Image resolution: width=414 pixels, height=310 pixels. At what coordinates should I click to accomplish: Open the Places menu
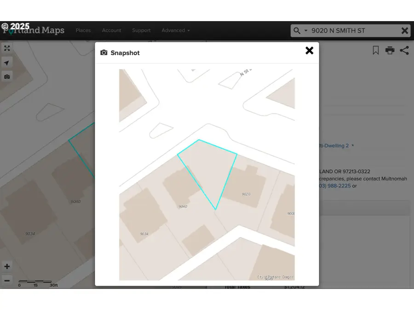(83, 30)
